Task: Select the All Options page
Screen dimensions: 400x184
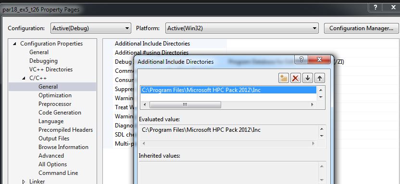Action: [x=52, y=164]
